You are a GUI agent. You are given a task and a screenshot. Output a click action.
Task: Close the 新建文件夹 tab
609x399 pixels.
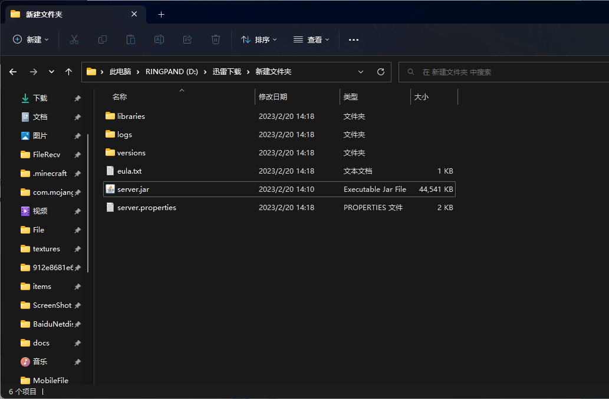134,14
